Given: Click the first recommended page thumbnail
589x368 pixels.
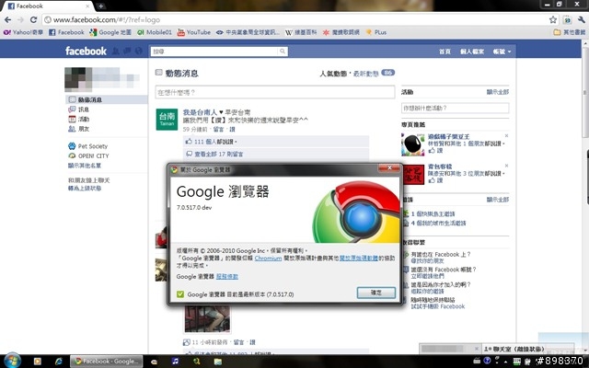Looking at the screenshot, I should point(413,144).
